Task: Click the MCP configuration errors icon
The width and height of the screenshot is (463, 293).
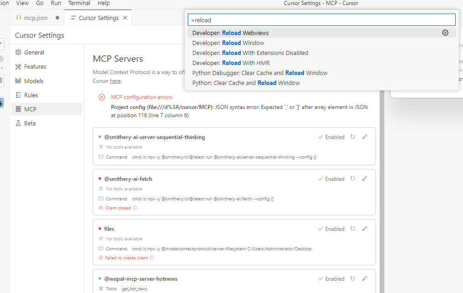Action: click(x=102, y=97)
